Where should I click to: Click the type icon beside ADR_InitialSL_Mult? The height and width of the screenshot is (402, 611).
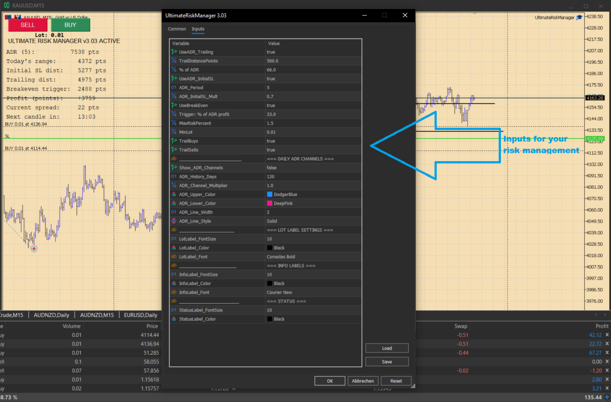coord(174,97)
